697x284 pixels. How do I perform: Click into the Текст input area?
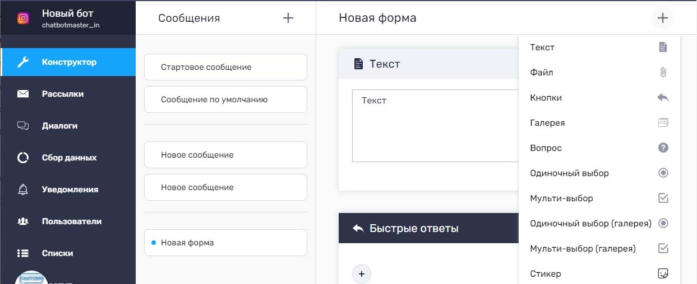(435, 126)
